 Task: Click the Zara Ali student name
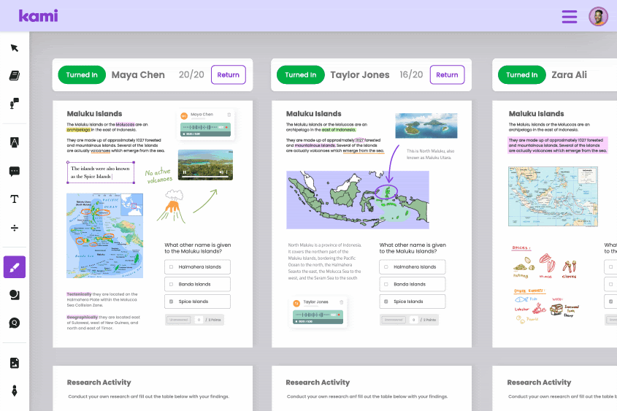tap(569, 74)
